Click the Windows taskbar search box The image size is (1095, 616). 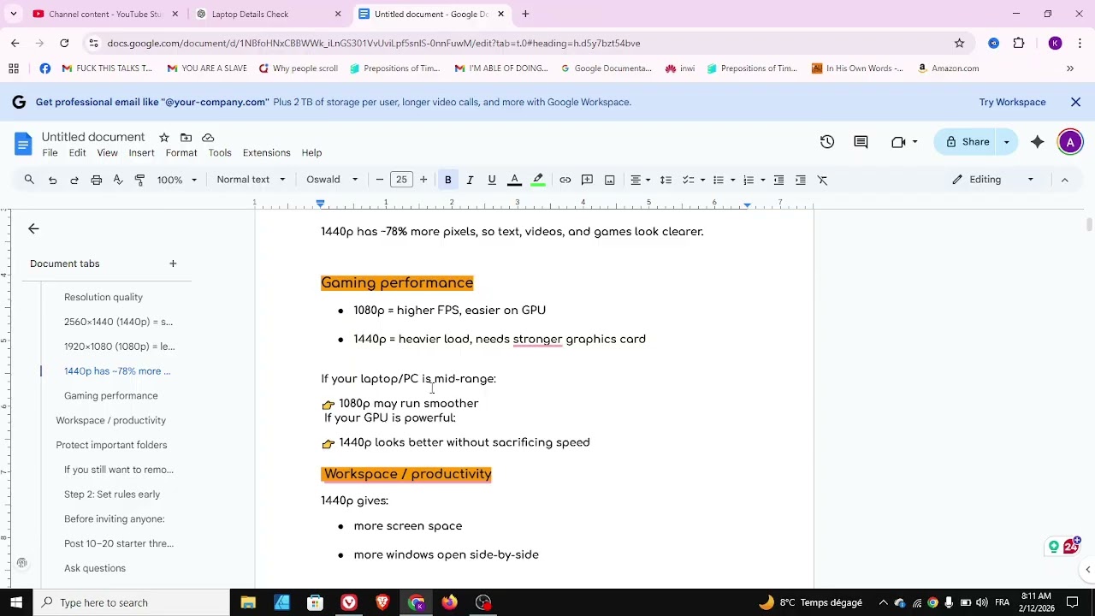tap(131, 602)
